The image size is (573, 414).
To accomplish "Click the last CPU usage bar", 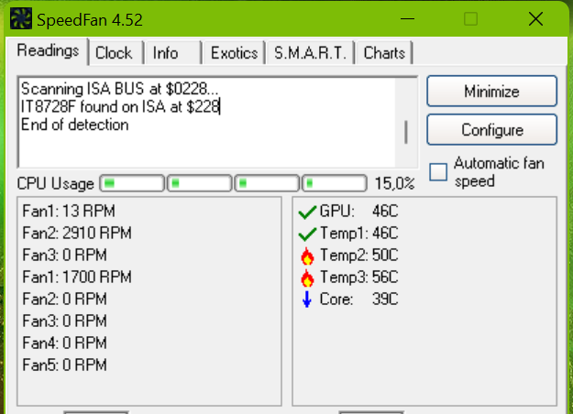I will [x=336, y=183].
